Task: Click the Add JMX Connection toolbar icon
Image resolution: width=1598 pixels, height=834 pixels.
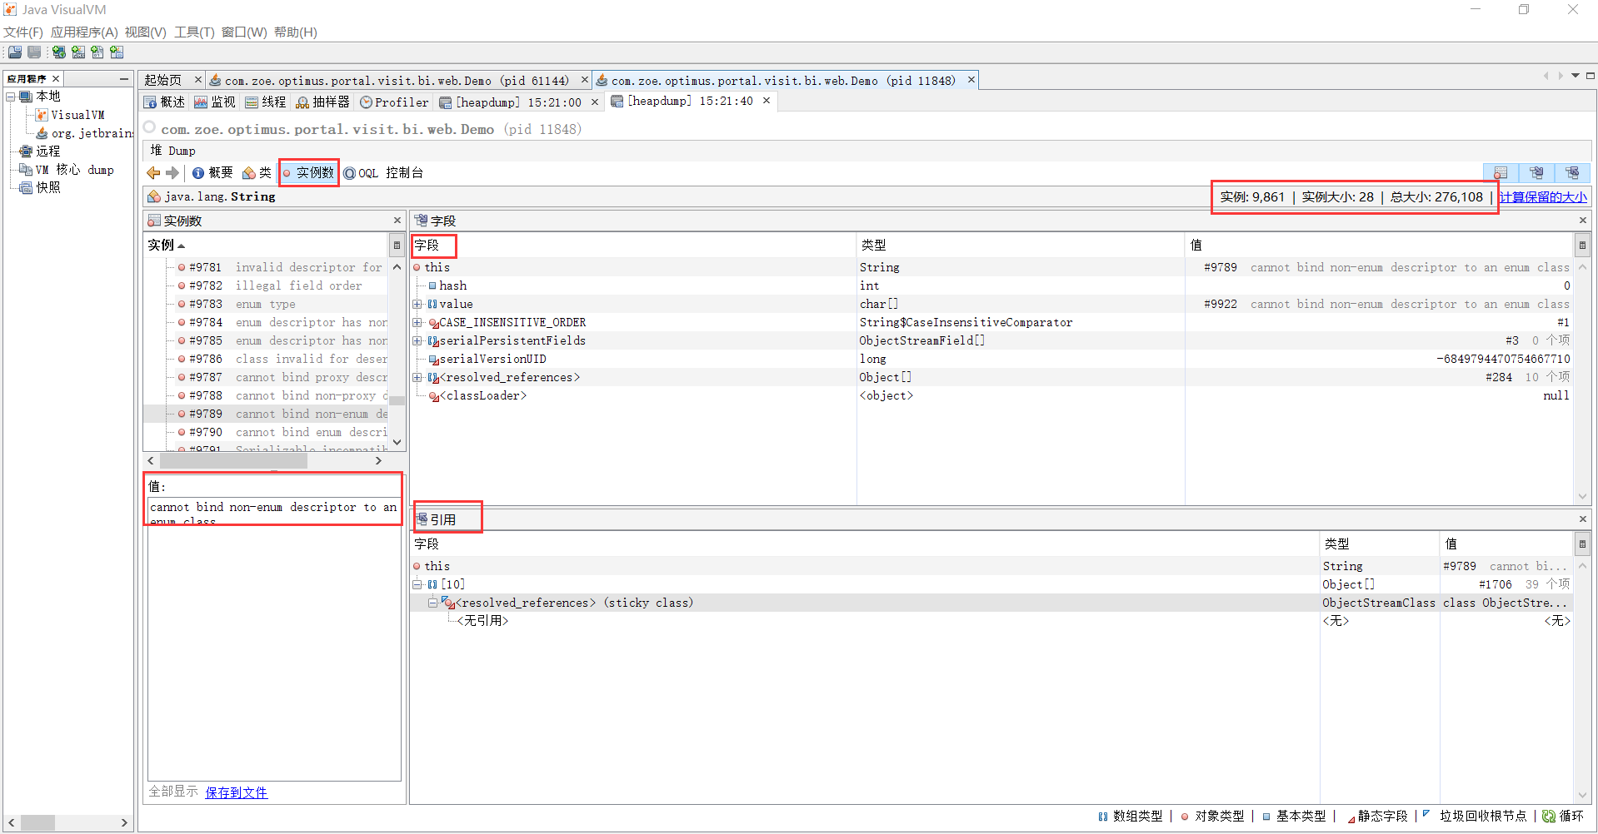Action: (x=78, y=52)
